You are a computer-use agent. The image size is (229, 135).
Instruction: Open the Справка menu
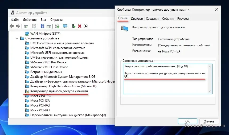(x=56, y=20)
